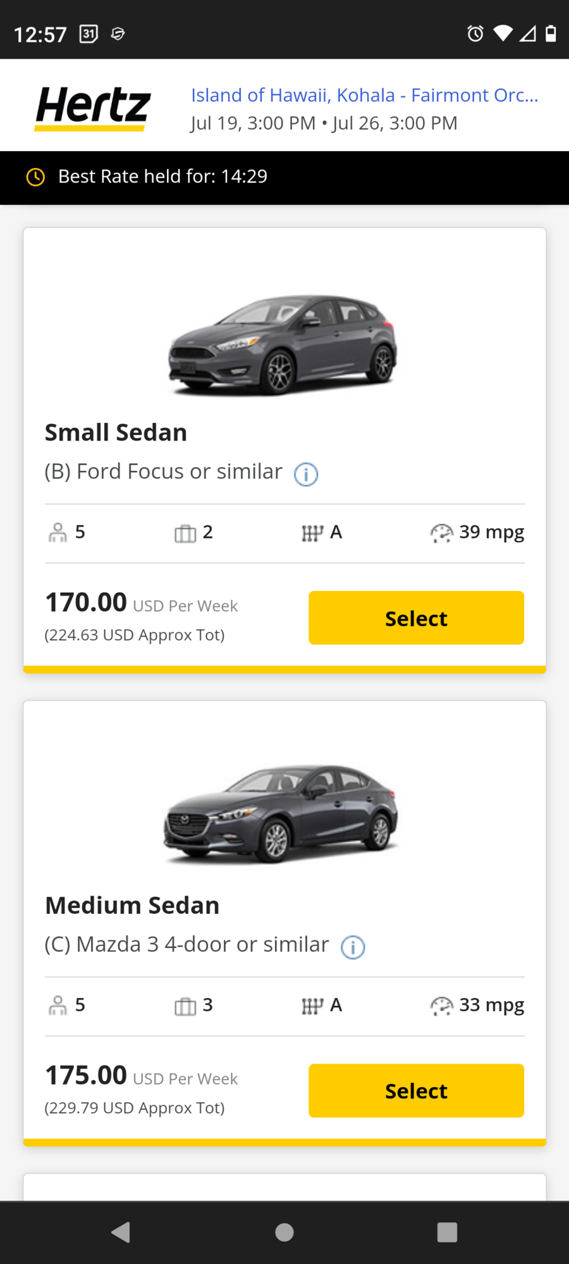569x1264 pixels.
Task: Open info for Ford Focus or similar
Action: click(x=306, y=474)
